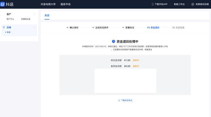This screenshot has height=117, width=211.
Task: Open 客服工作台 in the header
Action: tap(179, 4)
